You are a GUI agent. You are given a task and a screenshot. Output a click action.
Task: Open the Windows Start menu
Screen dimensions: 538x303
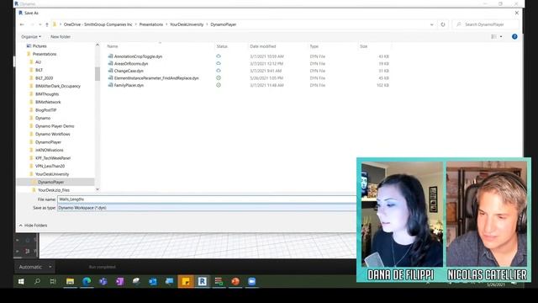pyautogui.click(x=21, y=281)
